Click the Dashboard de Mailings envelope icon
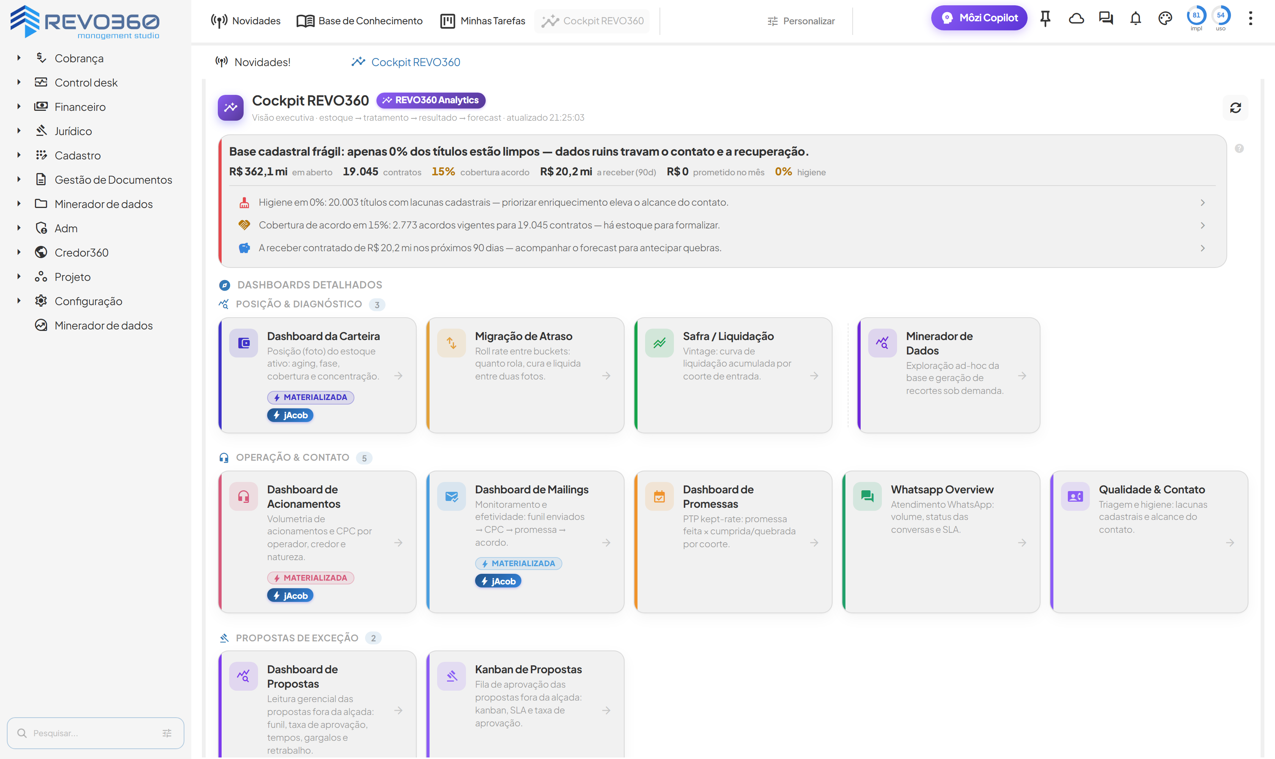The height and width of the screenshot is (759, 1275). click(452, 496)
